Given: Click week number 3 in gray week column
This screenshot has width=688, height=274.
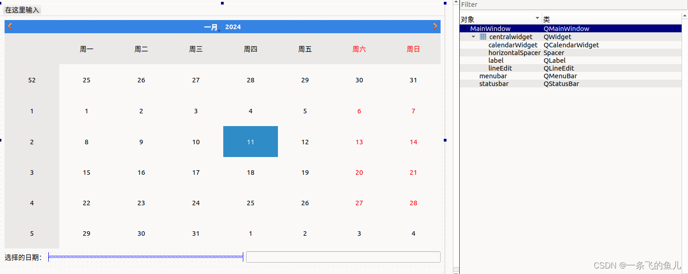Looking at the screenshot, I should [32, 173].
